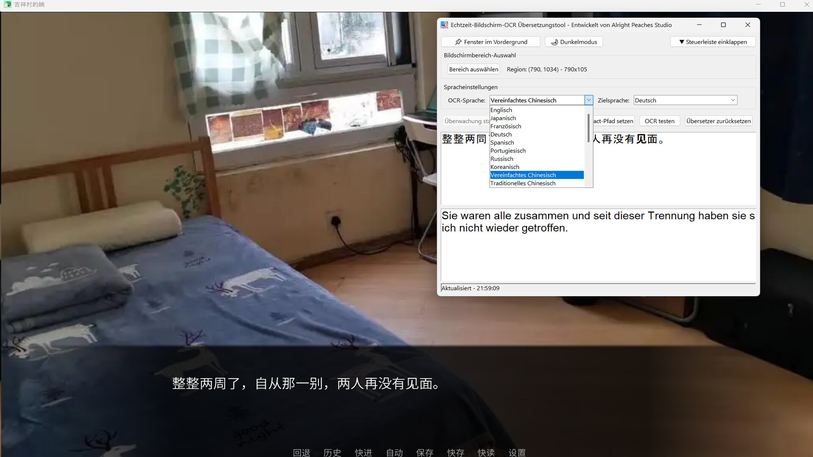Click the game icon beside 吉祥村的姨 title
The height and width of the screenshot is (457, 813).
pyautogui.click(x=8, y=5)
